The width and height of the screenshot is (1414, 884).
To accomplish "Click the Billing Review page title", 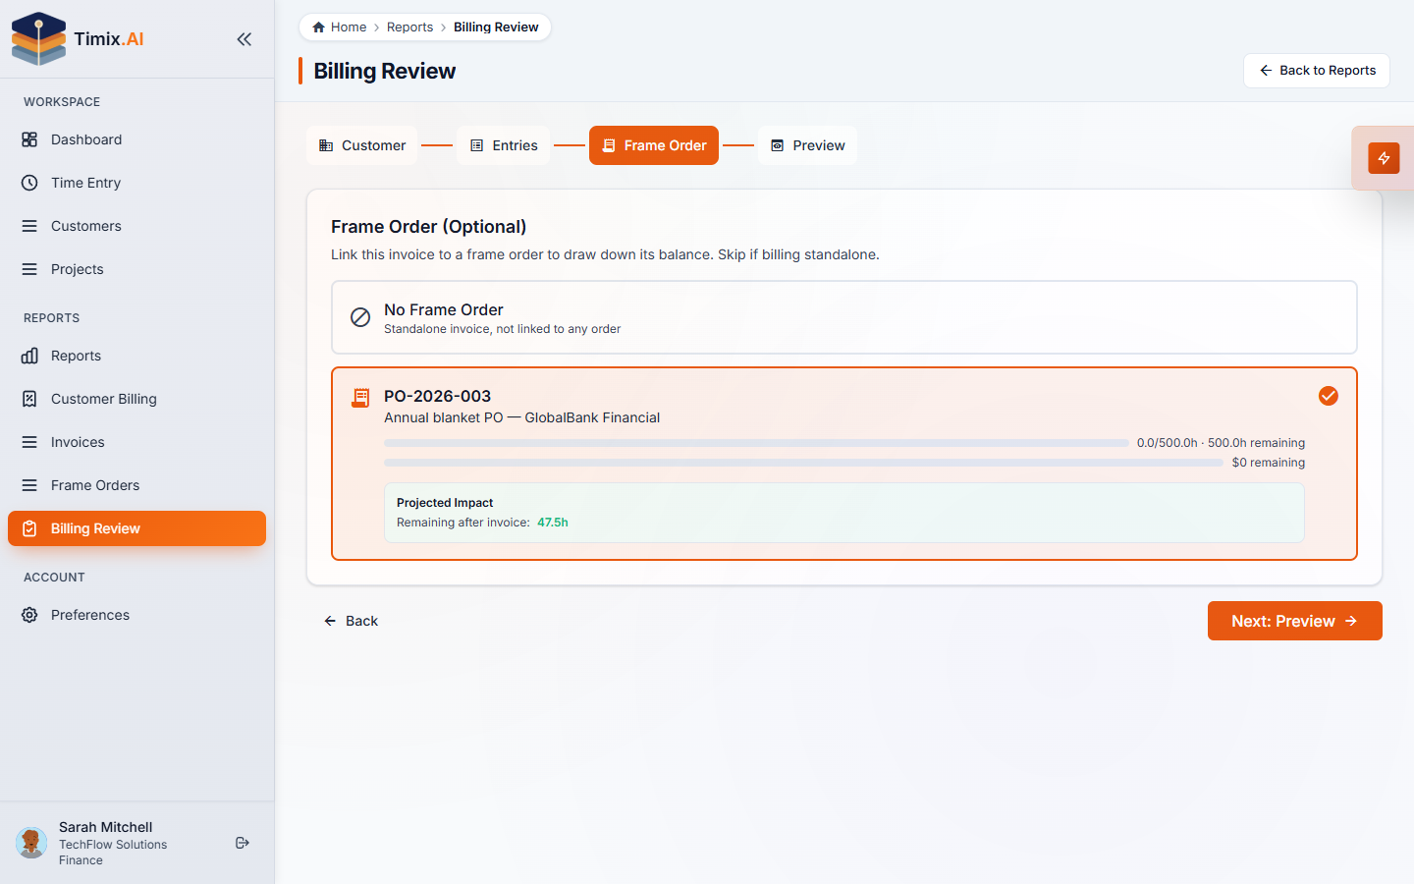I will point(385,71).
